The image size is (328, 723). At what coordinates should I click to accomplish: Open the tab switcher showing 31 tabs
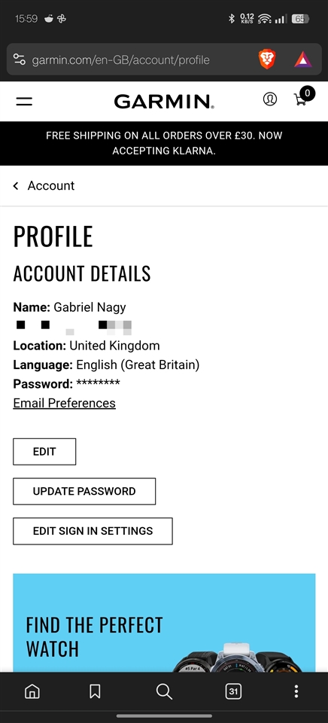click(233, 691)
